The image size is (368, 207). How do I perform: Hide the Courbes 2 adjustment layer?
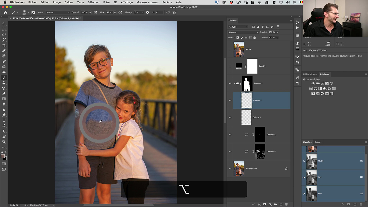230,135
